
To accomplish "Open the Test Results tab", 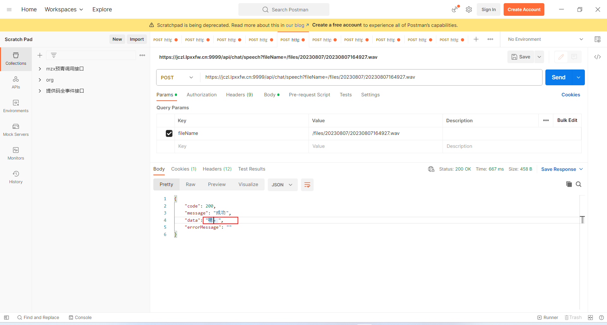I will [x=252, y=169].
